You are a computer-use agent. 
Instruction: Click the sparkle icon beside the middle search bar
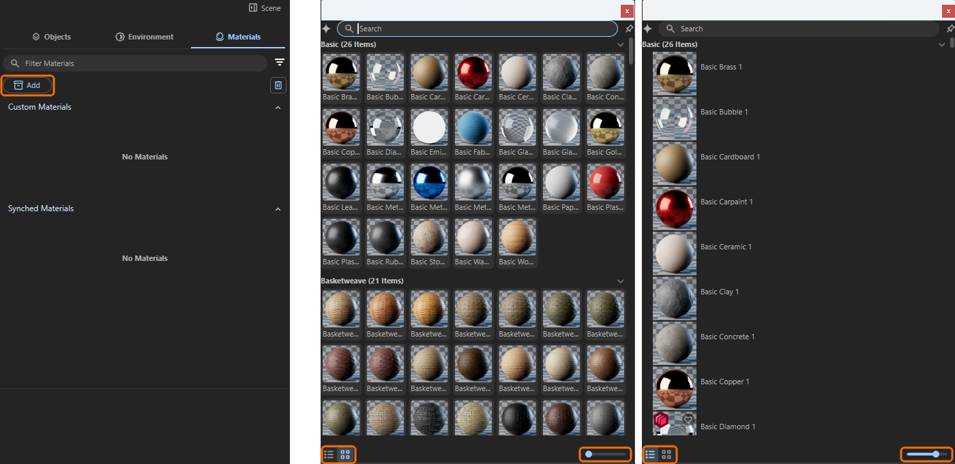point(326,29)
